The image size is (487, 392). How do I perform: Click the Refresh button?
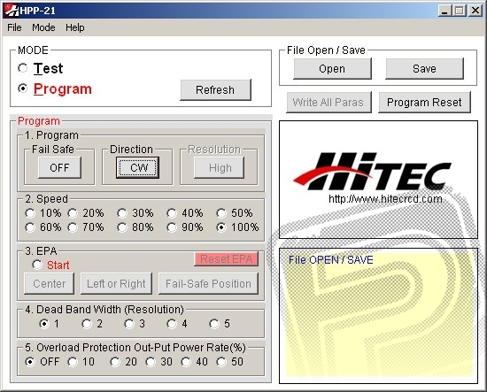[215, 90]
